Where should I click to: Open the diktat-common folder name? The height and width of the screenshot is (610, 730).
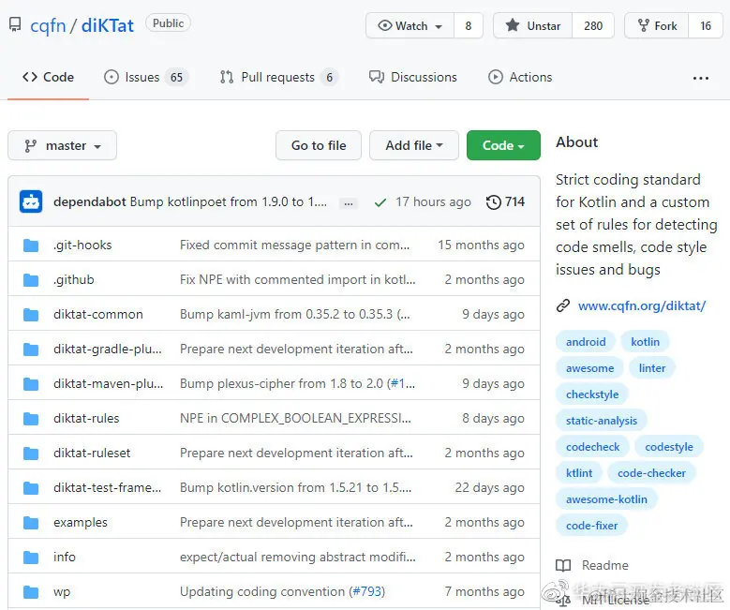tap(97, 314)
